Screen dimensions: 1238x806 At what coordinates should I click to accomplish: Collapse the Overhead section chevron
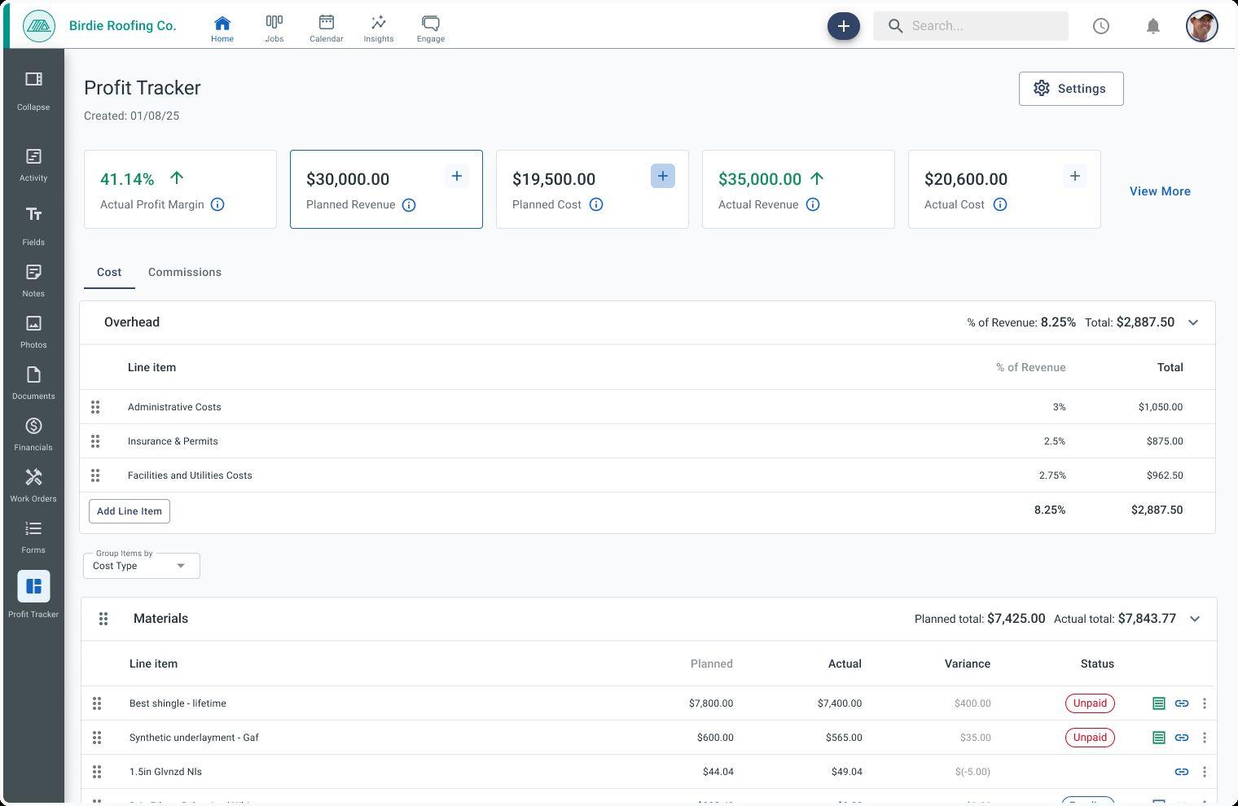click(x=1193, y=322)
